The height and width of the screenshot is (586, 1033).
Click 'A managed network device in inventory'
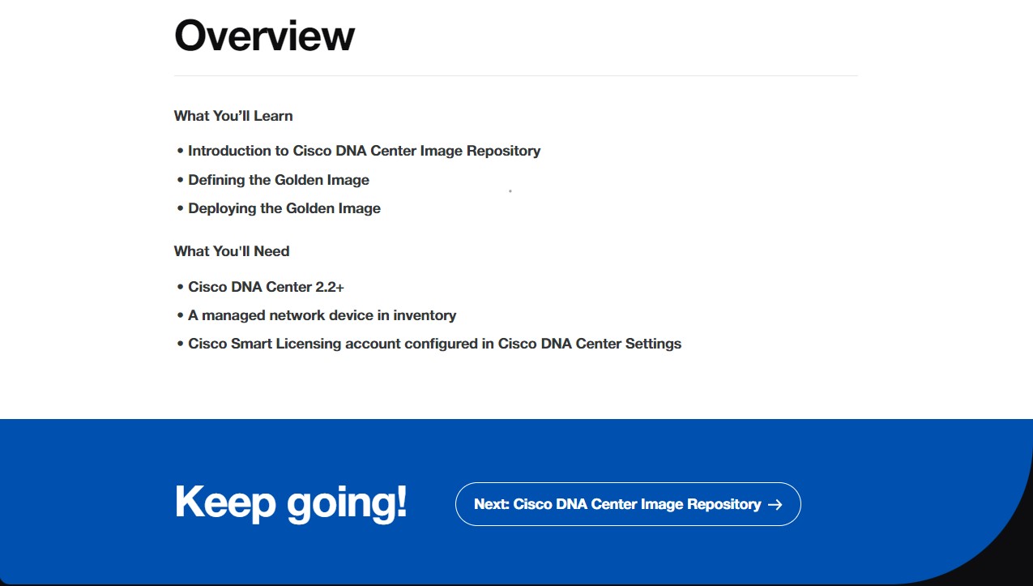(322, 315)
